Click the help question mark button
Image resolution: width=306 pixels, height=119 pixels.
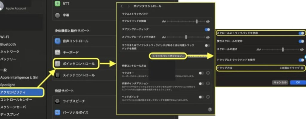tap(210, 109)
